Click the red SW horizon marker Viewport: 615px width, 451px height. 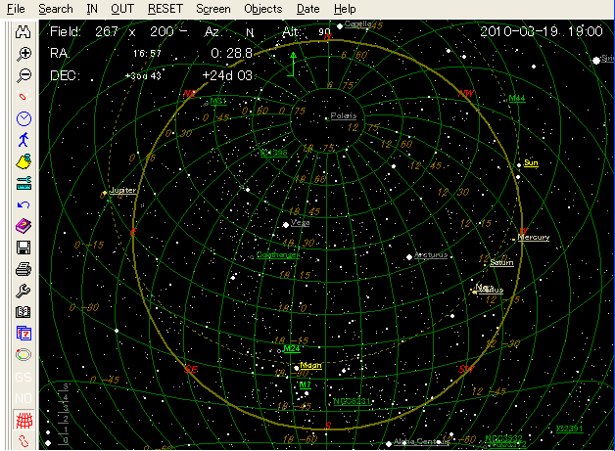[466, 369]
